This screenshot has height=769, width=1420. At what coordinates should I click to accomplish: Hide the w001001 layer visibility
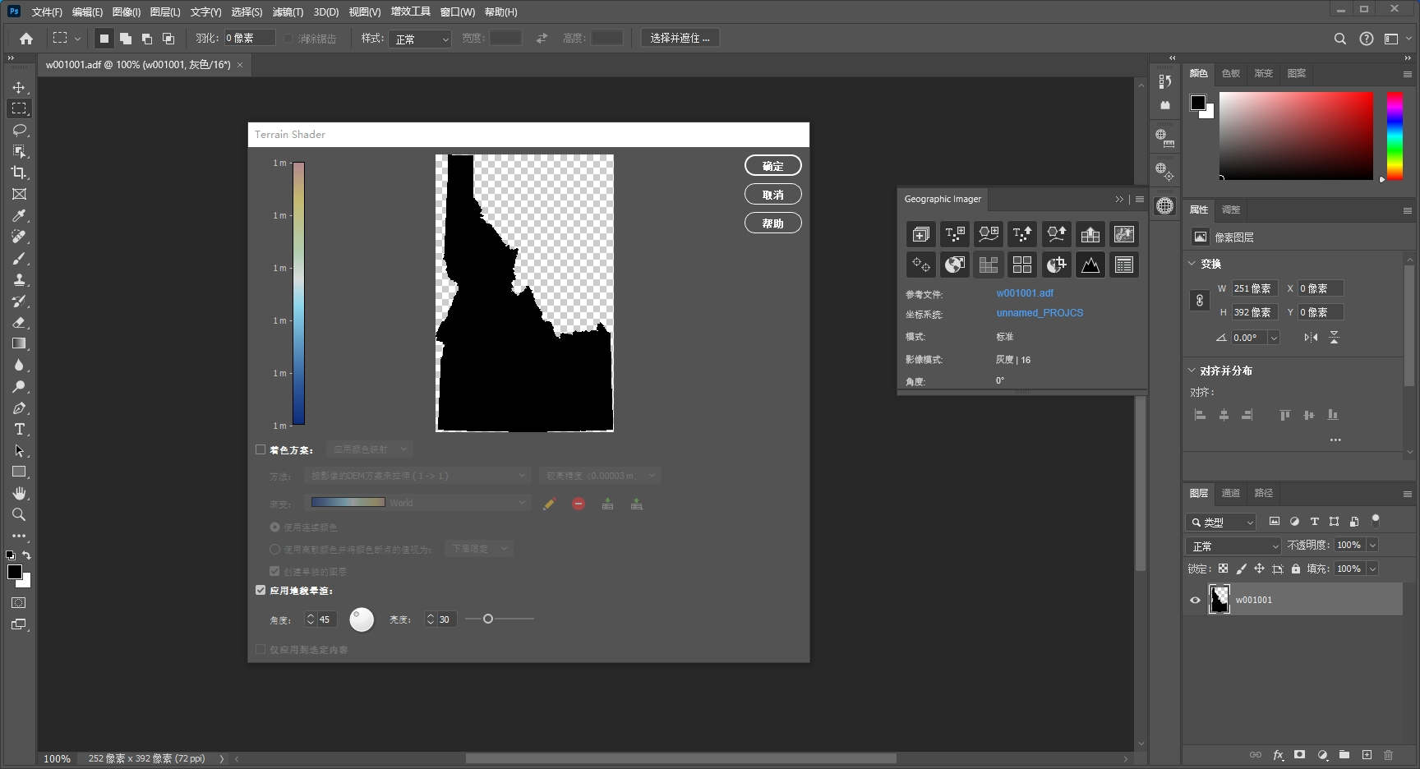(x=1195, y=600)
